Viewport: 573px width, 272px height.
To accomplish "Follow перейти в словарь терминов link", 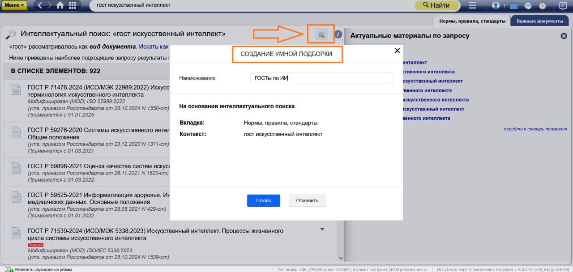I will tap(535, 128).
